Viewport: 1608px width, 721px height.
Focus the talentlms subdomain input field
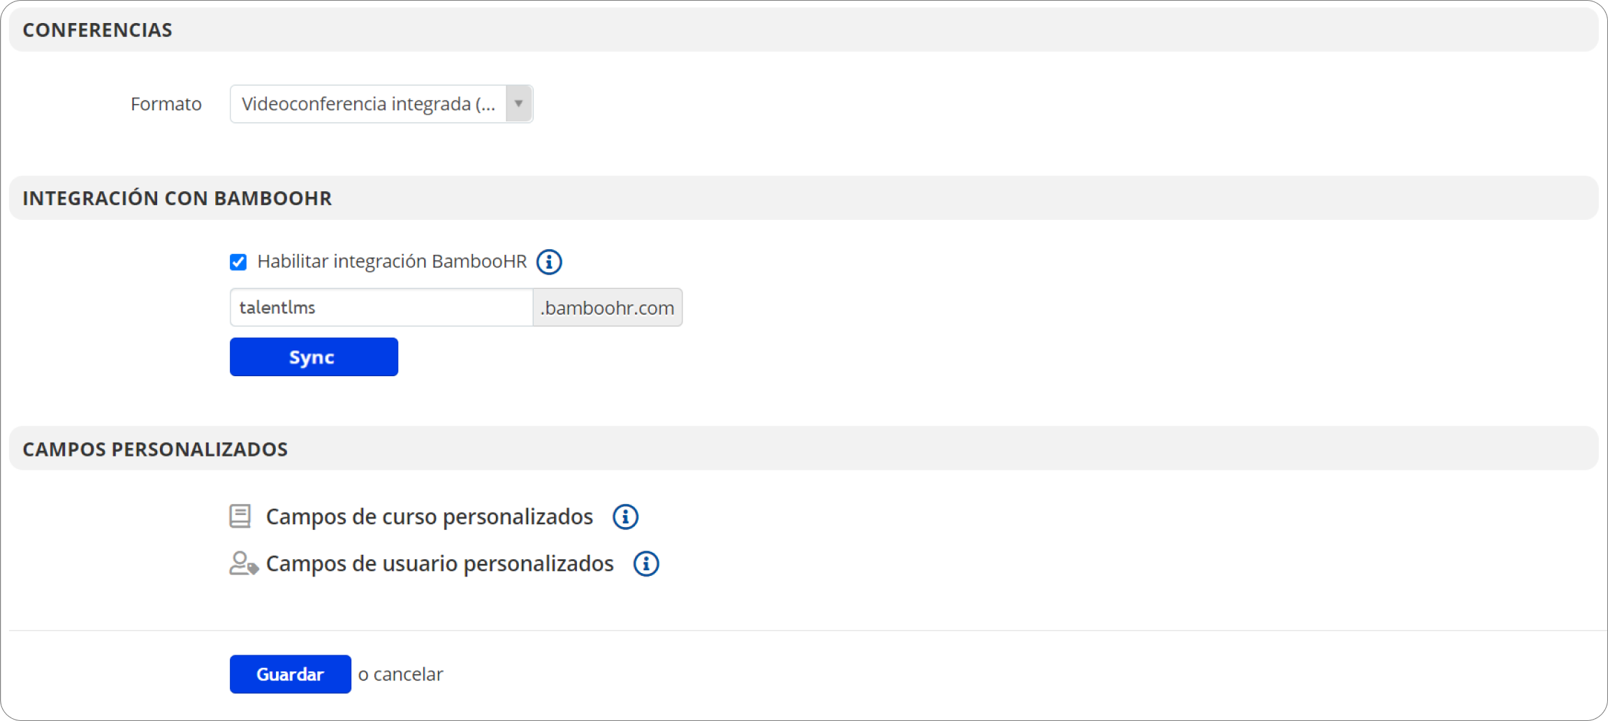click(x=381, y=308)
